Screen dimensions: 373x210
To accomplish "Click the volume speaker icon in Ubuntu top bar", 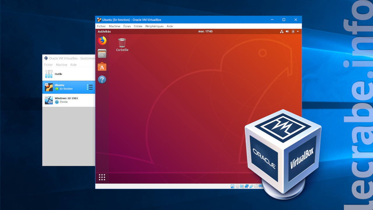I will point(287,32).
